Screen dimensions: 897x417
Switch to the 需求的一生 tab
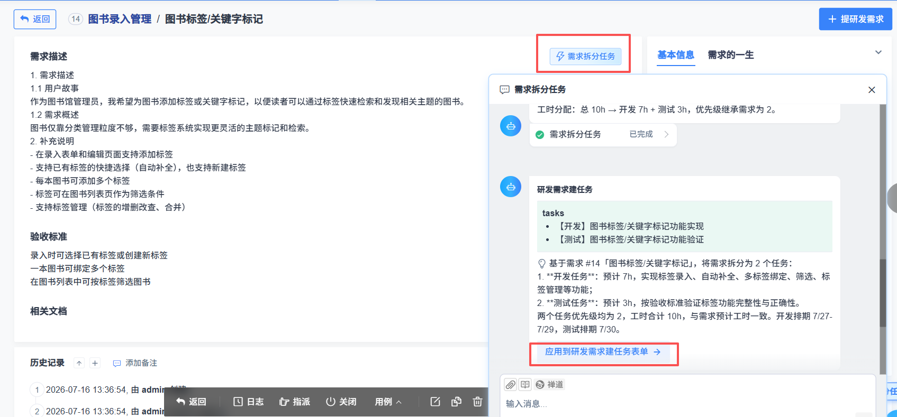(x=731, y=55)
